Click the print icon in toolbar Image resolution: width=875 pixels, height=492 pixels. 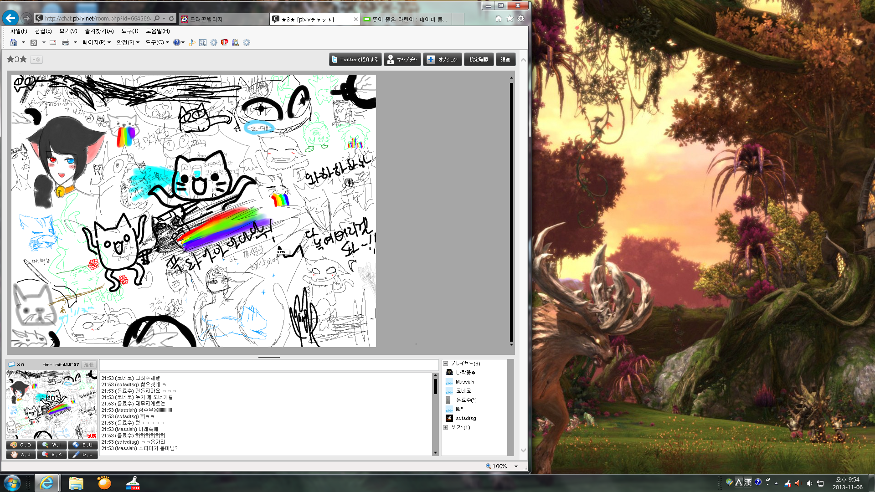coord(66,42)
